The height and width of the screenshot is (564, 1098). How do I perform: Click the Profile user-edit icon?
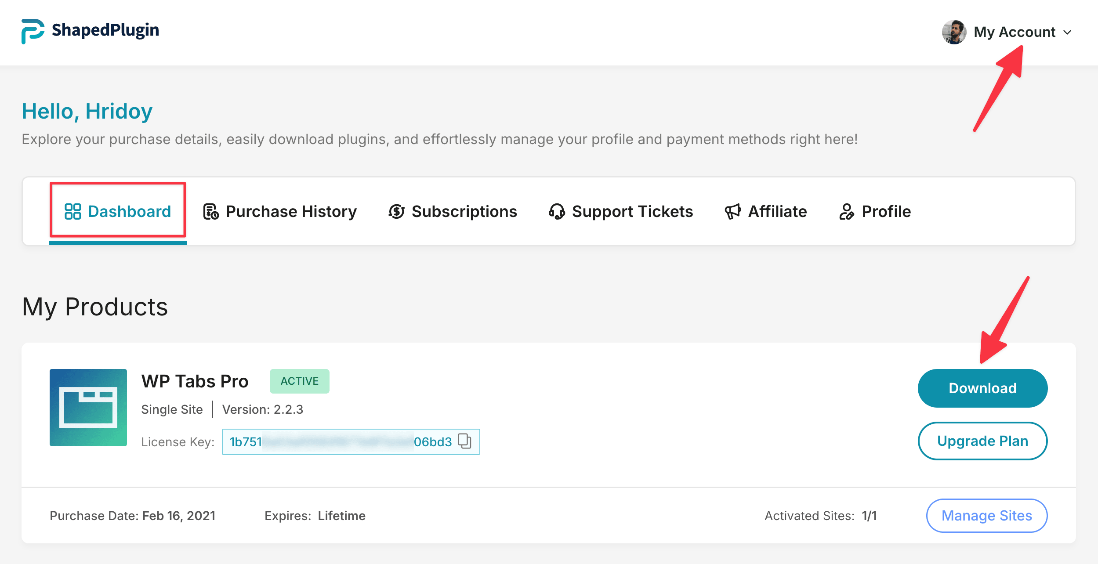pyautogui.click(x=846, y=211)
